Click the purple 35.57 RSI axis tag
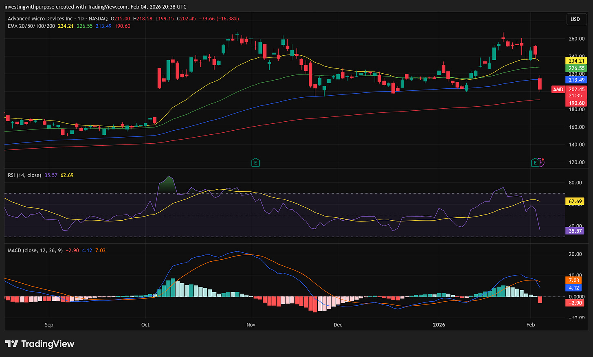This screenshot has height=357, width=593. click(575, 231)
